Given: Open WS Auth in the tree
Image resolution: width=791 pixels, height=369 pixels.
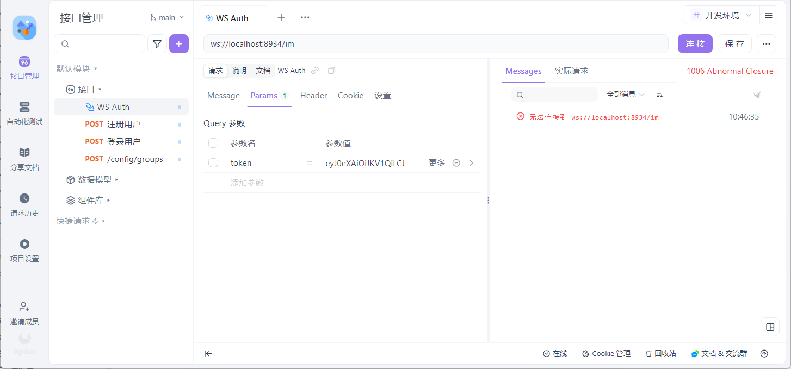Looking at the screenshot, I should 121,107.
